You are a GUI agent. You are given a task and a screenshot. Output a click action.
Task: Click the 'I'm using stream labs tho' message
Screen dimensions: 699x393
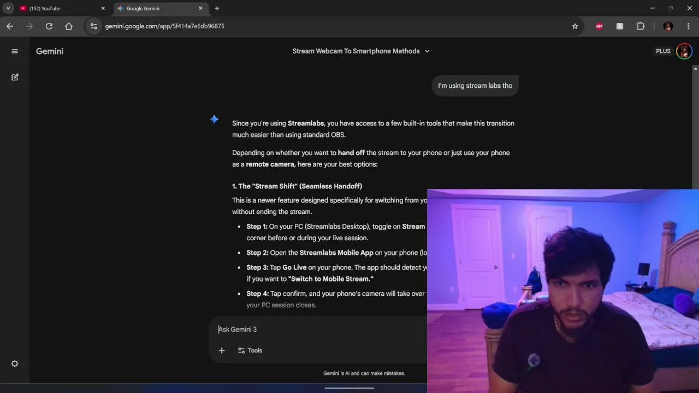(x=475, y=86)
